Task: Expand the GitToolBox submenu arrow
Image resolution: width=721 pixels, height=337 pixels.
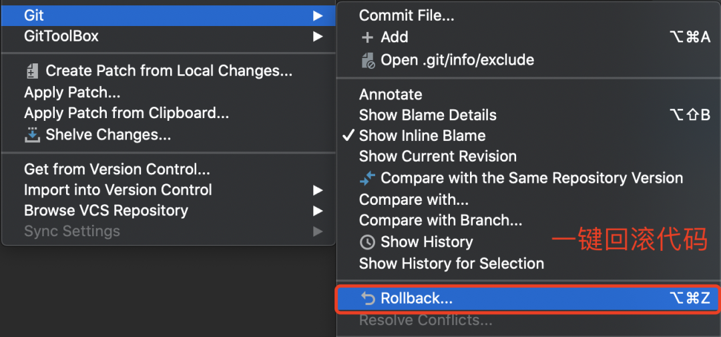Action: (318, 37)
